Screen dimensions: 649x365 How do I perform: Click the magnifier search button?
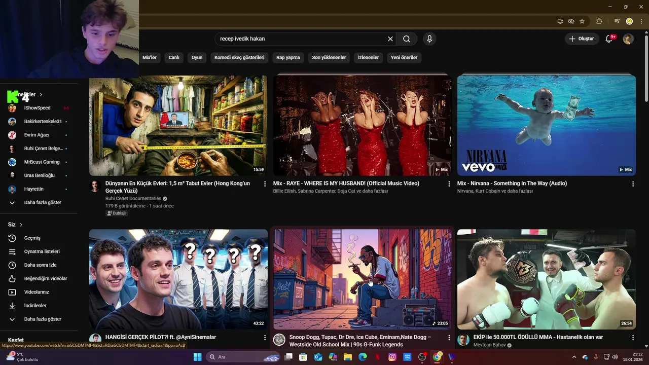(407, 39)
